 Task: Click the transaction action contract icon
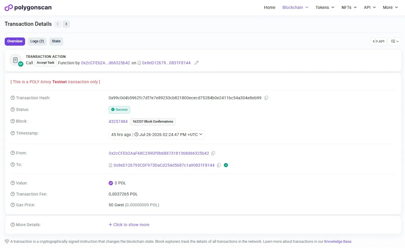[15, 60]
